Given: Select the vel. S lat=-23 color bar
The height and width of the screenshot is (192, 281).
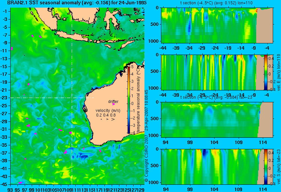Looking at the screenshot, I should pyautogui.click(x=265, y=167).
